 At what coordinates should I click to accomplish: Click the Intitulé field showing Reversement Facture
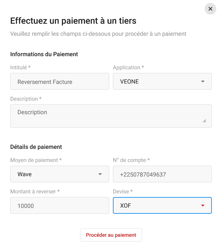pos(60,81)
